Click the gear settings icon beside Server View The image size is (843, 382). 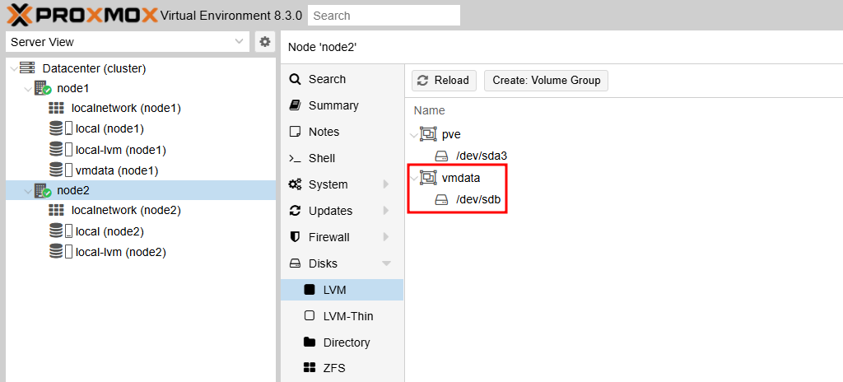pyautogui.click(x=264, y=42)
